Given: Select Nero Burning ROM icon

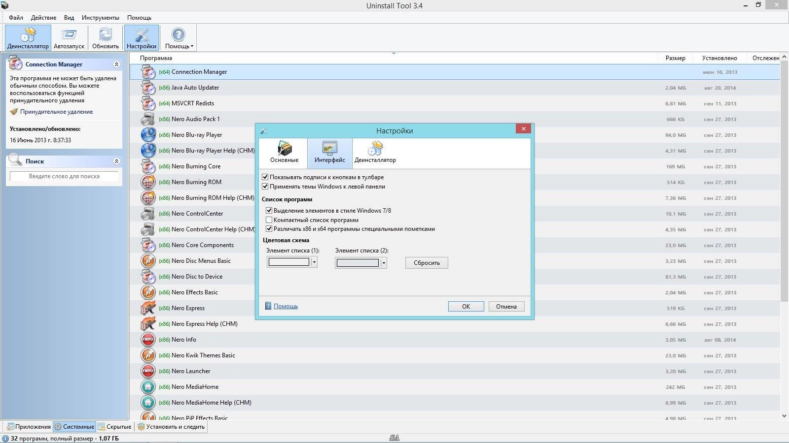Looking at the screenshot, I should 148,182.
